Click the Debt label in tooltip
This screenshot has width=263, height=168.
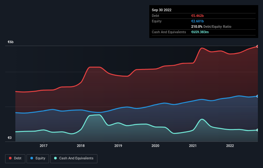pos(155,16)
